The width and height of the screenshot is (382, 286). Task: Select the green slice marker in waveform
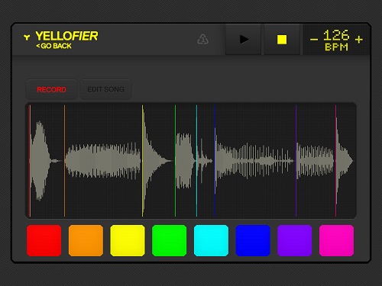(x=175, y=161)
